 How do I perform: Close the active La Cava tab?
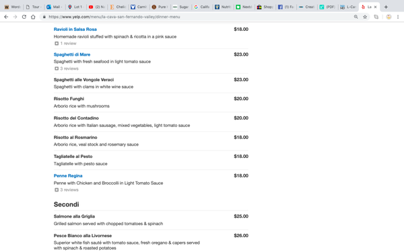376,7
